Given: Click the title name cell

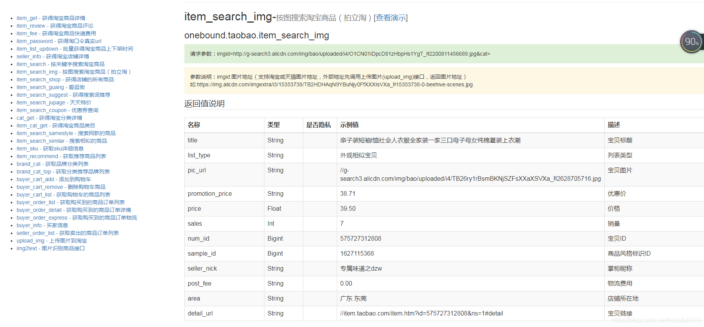Looking at the screenshot, I should point(224,140).
